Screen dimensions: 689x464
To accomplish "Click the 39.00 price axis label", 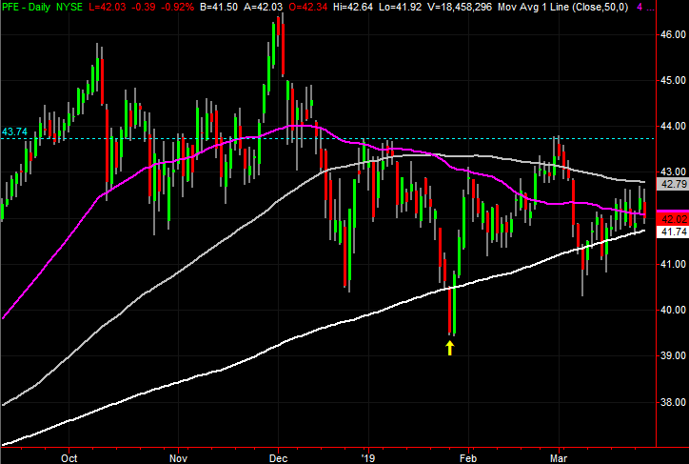I will [x=673, y=355].
